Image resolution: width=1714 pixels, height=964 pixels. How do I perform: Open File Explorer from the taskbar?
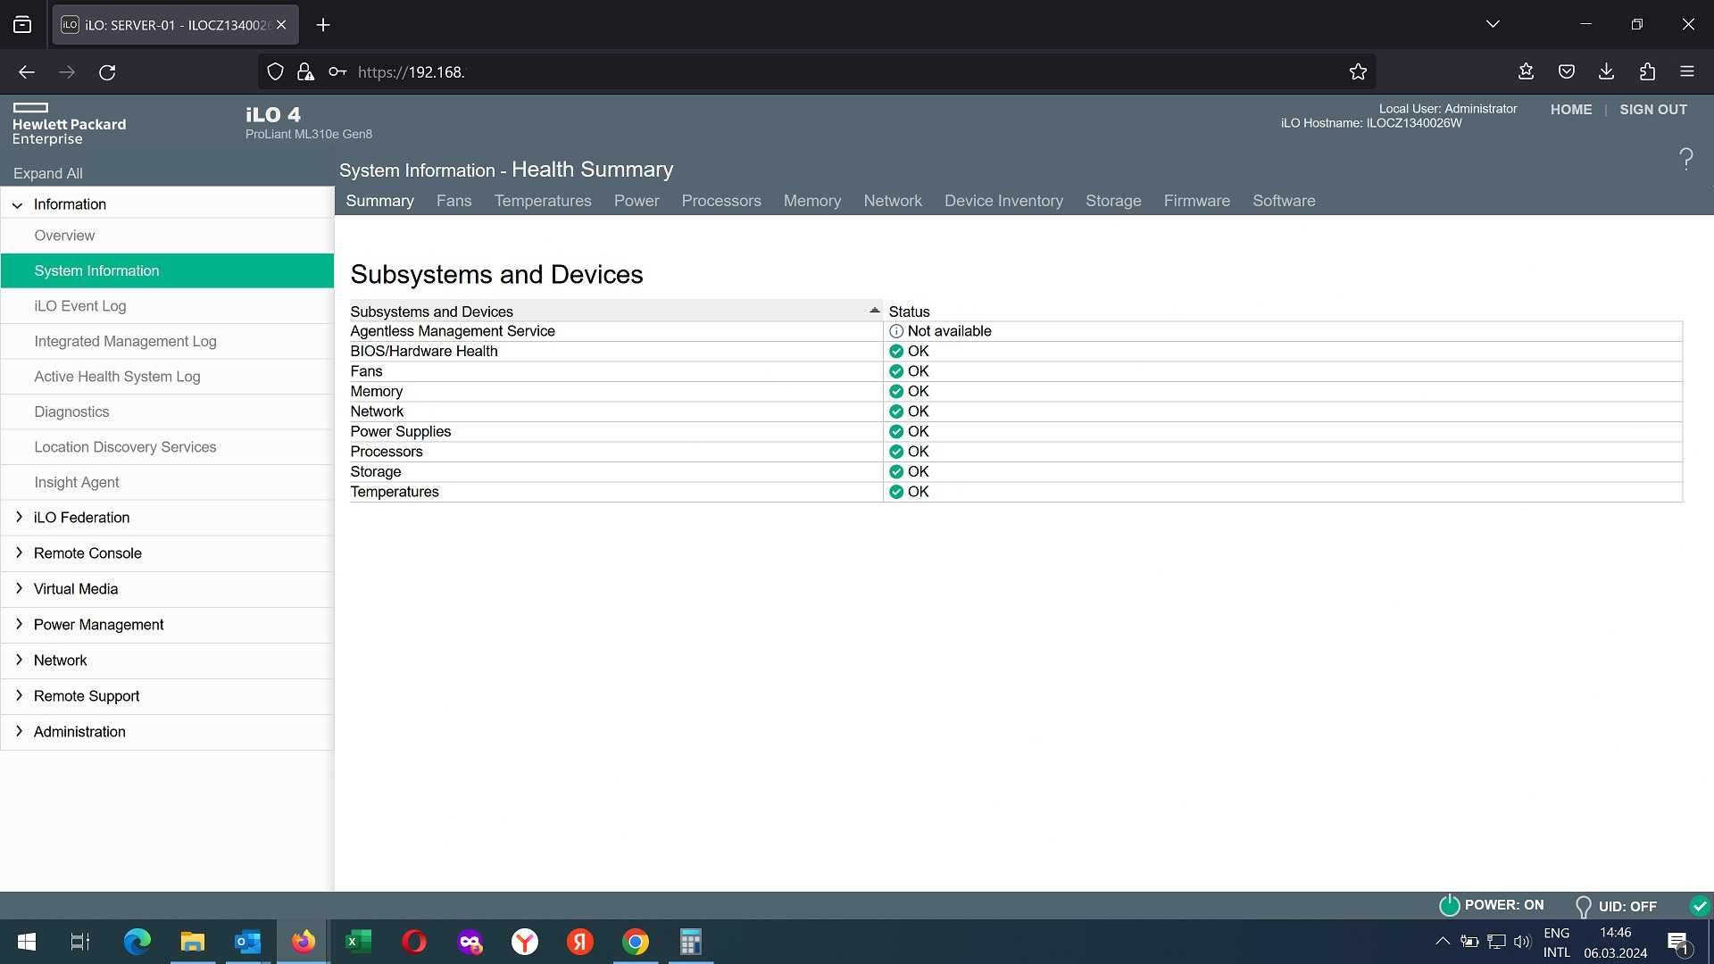click(x=192, y=942)
